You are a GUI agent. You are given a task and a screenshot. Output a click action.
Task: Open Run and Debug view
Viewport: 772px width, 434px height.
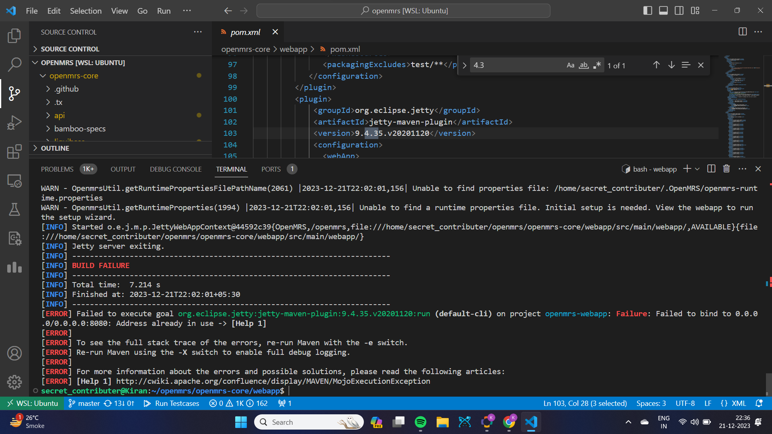pyautogui.click(x=14, y=123)
